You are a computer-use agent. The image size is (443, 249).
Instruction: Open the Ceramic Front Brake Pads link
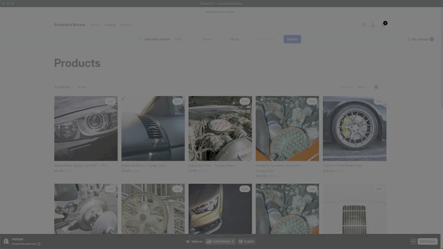click(342, 165)
